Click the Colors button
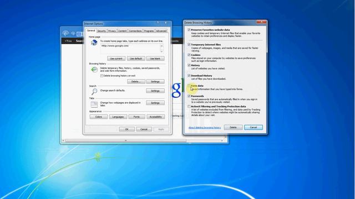The width and height of the screenshot is (355, 199). [99, 117]
